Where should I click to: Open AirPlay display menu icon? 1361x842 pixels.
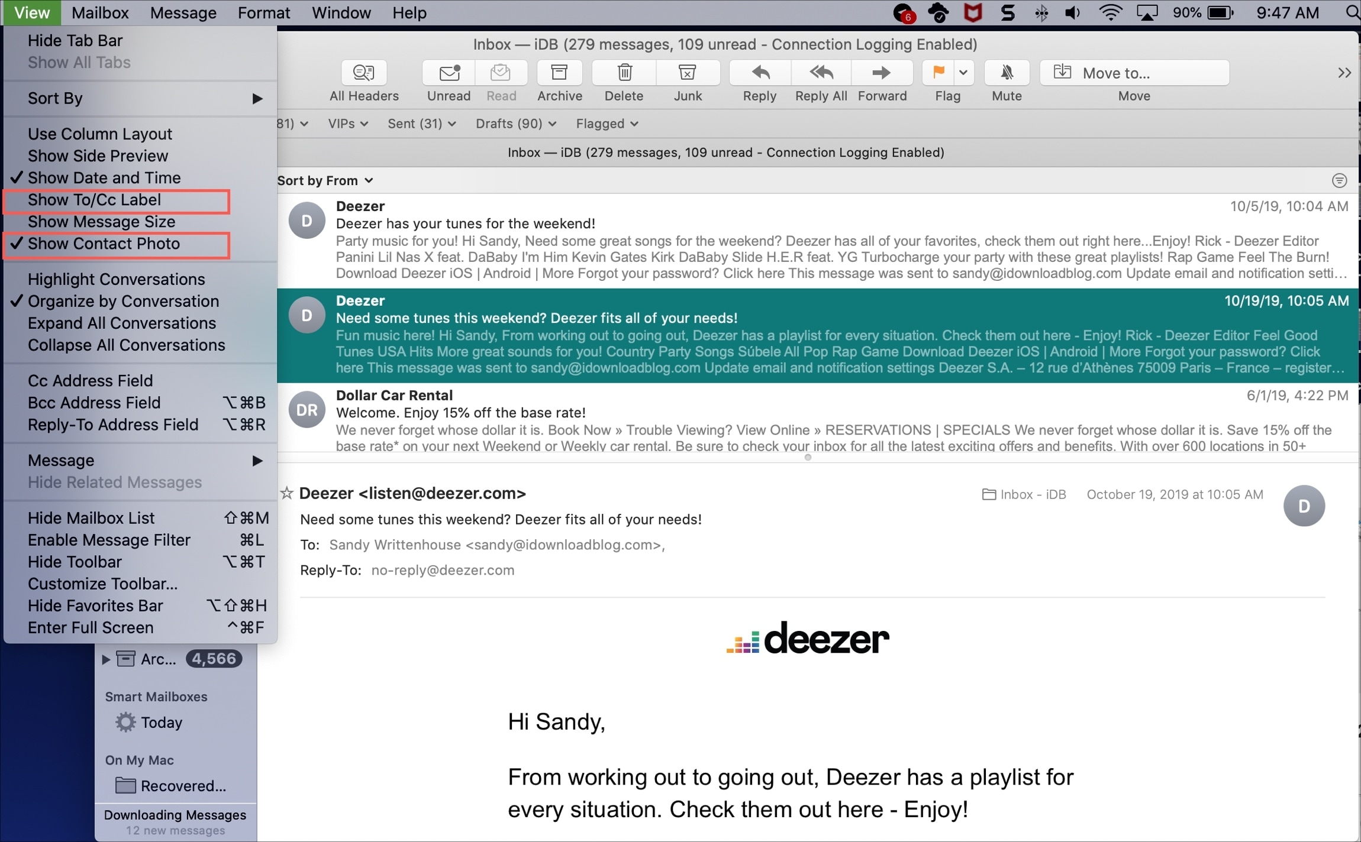[x=1147, y=12]
